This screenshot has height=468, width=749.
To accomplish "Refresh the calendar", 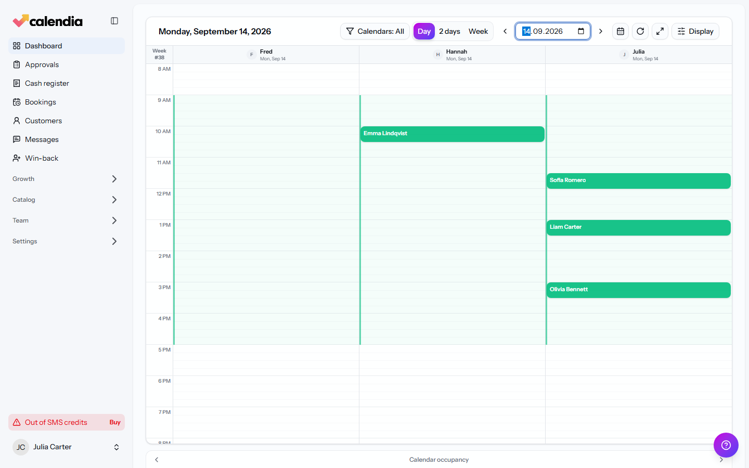I will click(640, 31).
